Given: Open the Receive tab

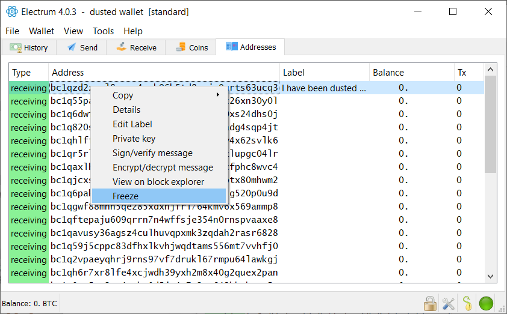Looking at the screenshot, I should [x=136, y=47].
